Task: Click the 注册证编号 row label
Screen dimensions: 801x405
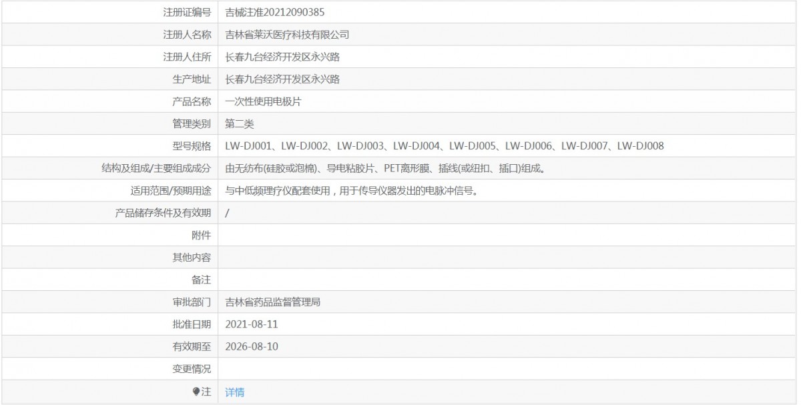Action: pos(187,12)
